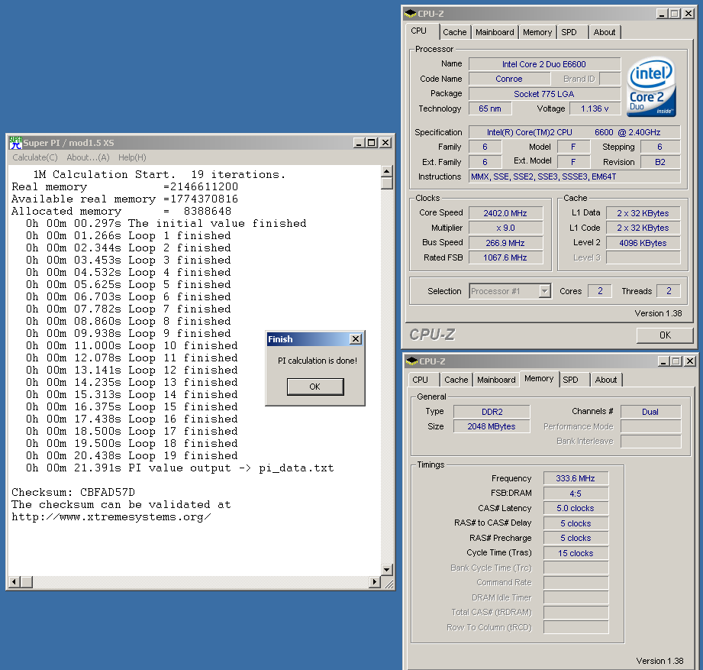Click the memory Size value 2048 MBytes
The image size is (703, 670).
492,427
